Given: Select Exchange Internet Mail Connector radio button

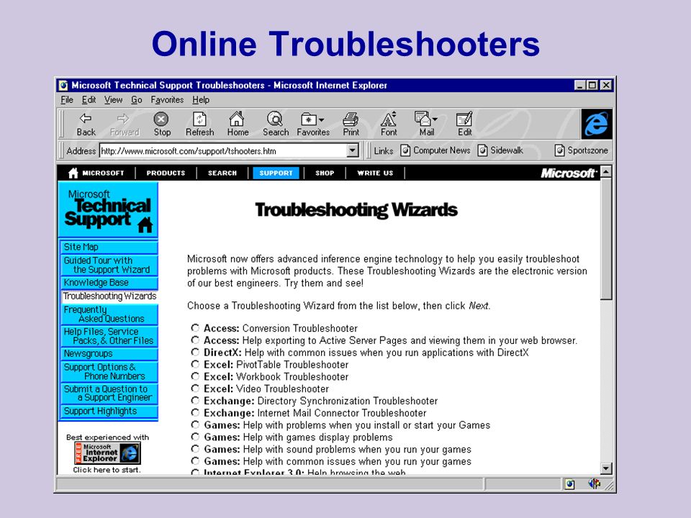Looking at the screenshot, I should coord(195,412).
